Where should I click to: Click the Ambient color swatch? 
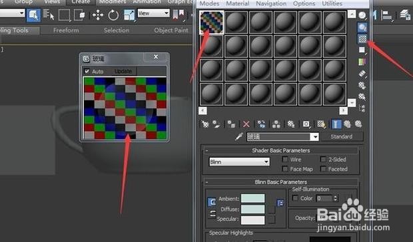(253, 198)
